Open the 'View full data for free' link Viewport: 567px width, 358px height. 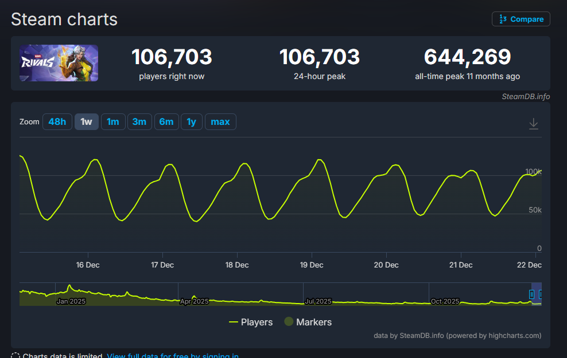coord(173,356)
